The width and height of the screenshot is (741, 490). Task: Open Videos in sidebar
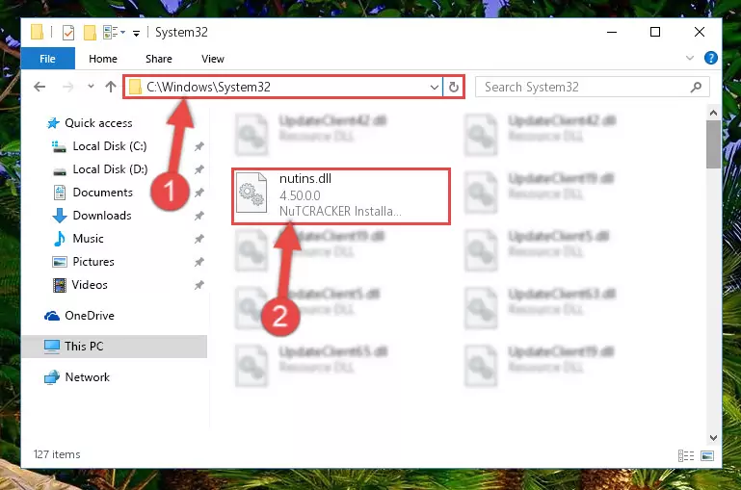[90, 285]
